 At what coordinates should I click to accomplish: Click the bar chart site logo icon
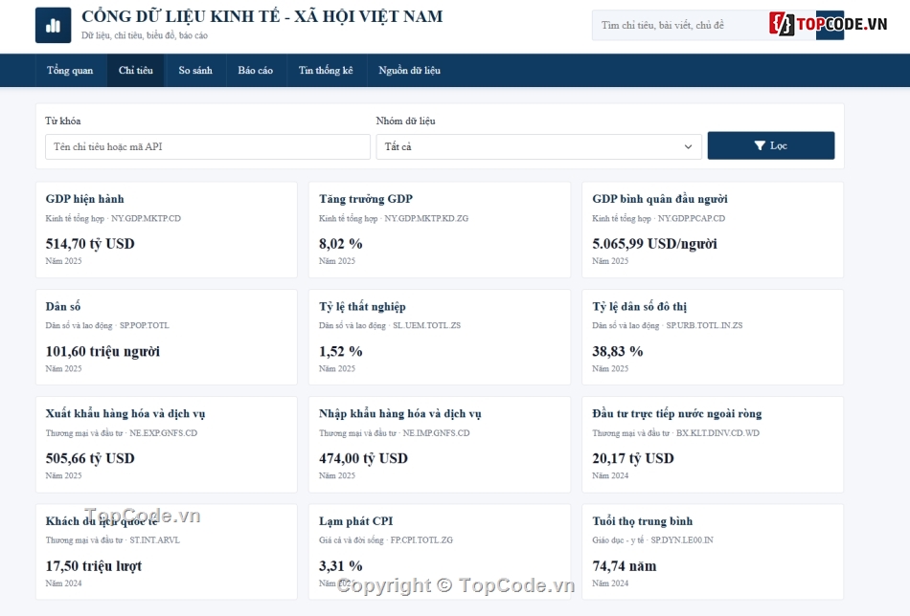53,25
